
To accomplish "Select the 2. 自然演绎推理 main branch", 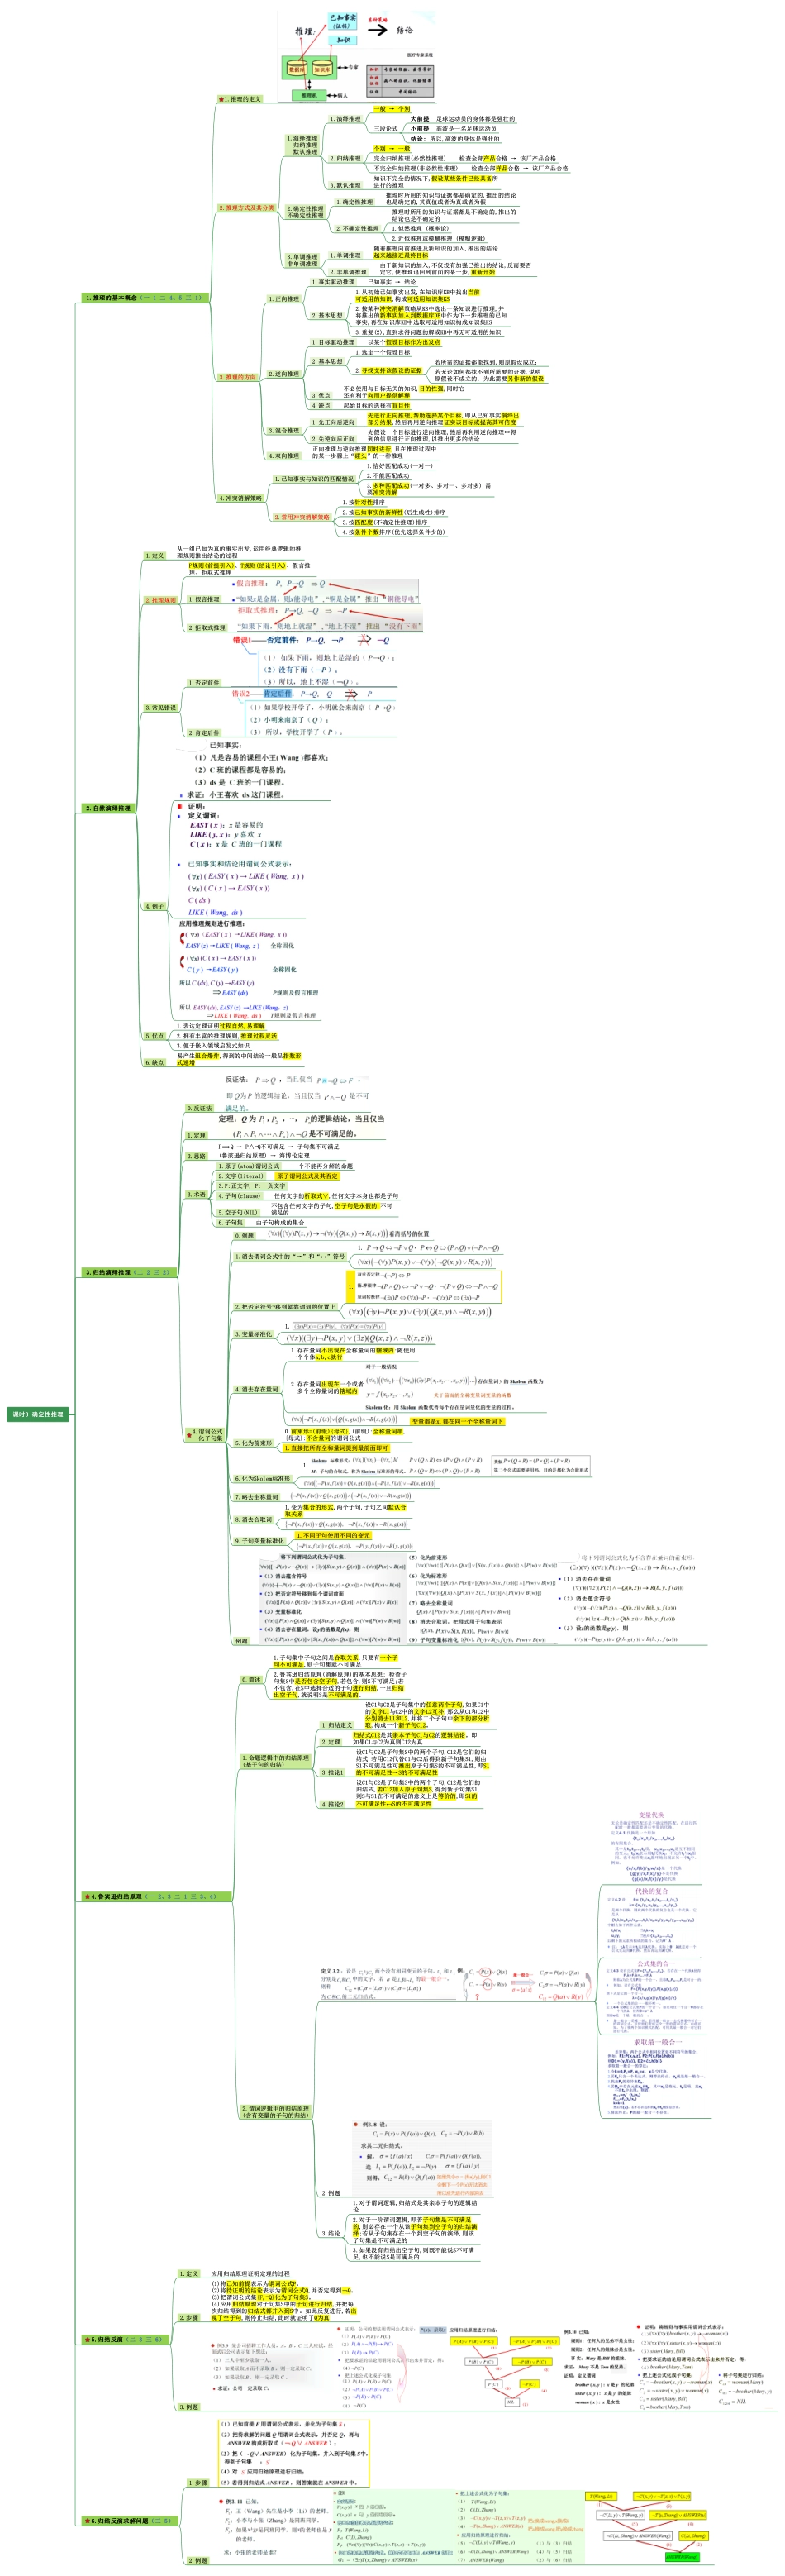I will click(x=108, y=807).
